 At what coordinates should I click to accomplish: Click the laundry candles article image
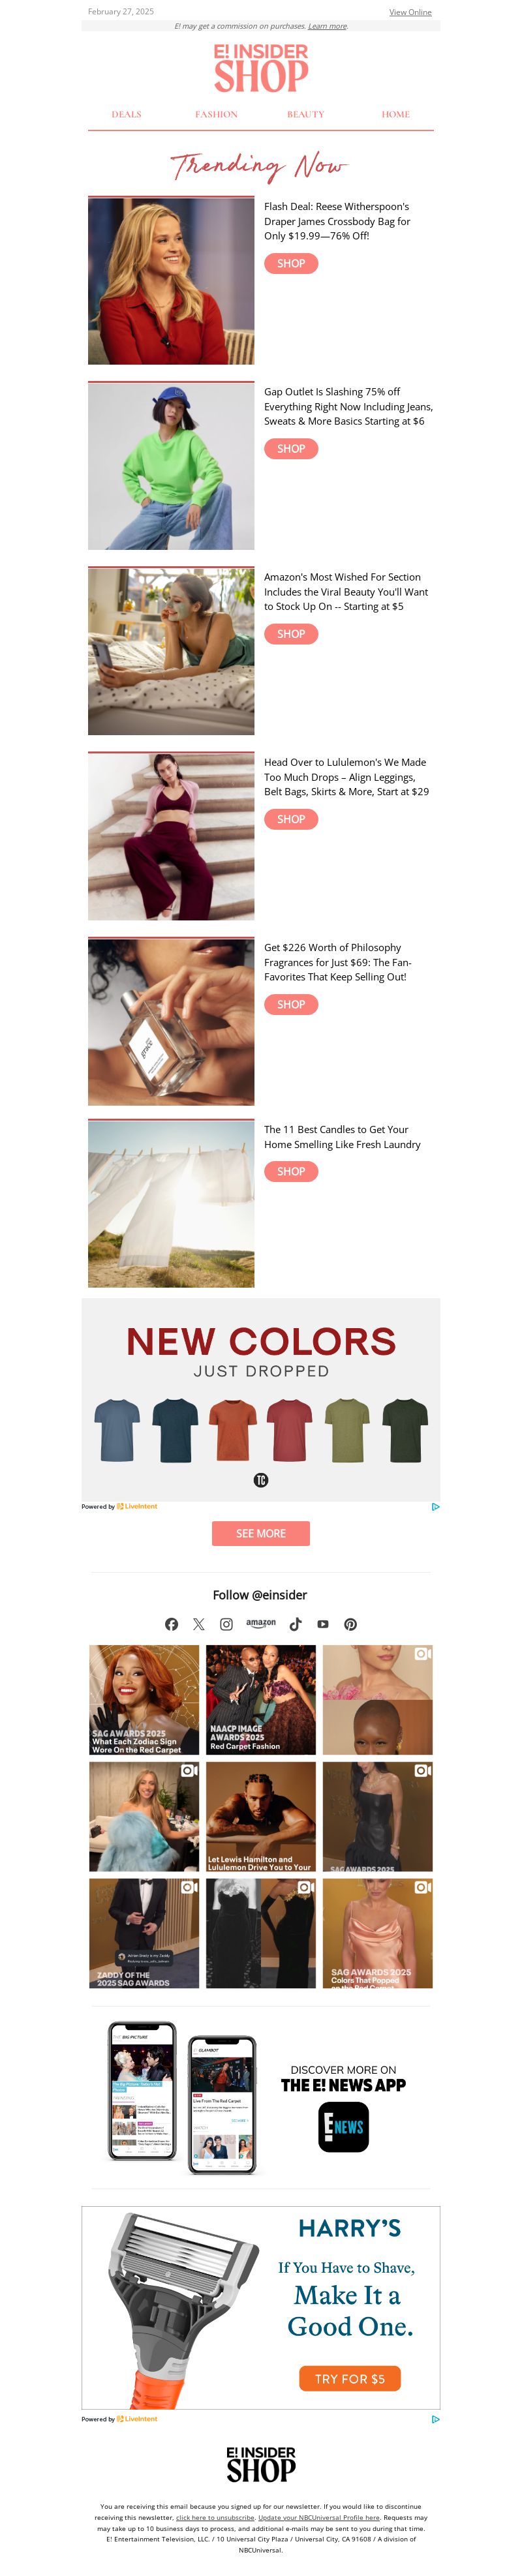pyautogui.click(x=171, y=1203)
